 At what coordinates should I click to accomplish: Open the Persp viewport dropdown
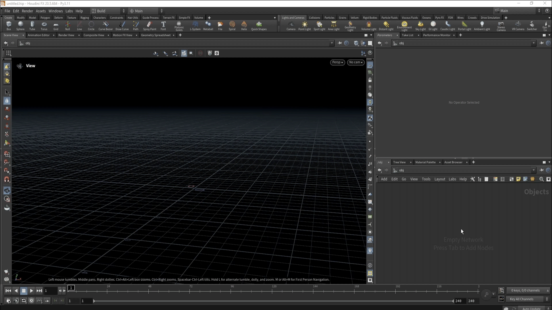(x=338, y=62)
